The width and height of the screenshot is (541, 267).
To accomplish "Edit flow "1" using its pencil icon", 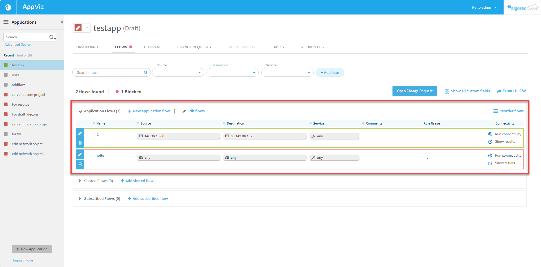I will [80, 133].
